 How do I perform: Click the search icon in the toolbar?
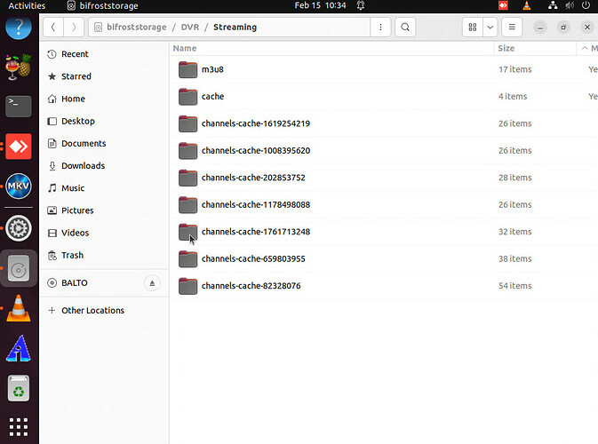point(405,28)
